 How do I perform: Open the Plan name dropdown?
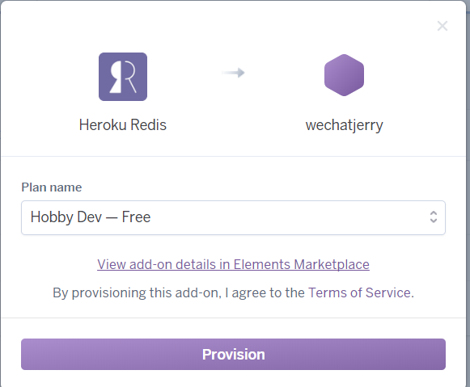[x=233, y=217]
